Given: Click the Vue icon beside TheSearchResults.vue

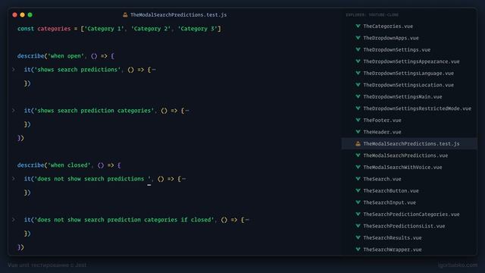Looking at the screenshot, I should pyautogui.click(x=358, y=237).
